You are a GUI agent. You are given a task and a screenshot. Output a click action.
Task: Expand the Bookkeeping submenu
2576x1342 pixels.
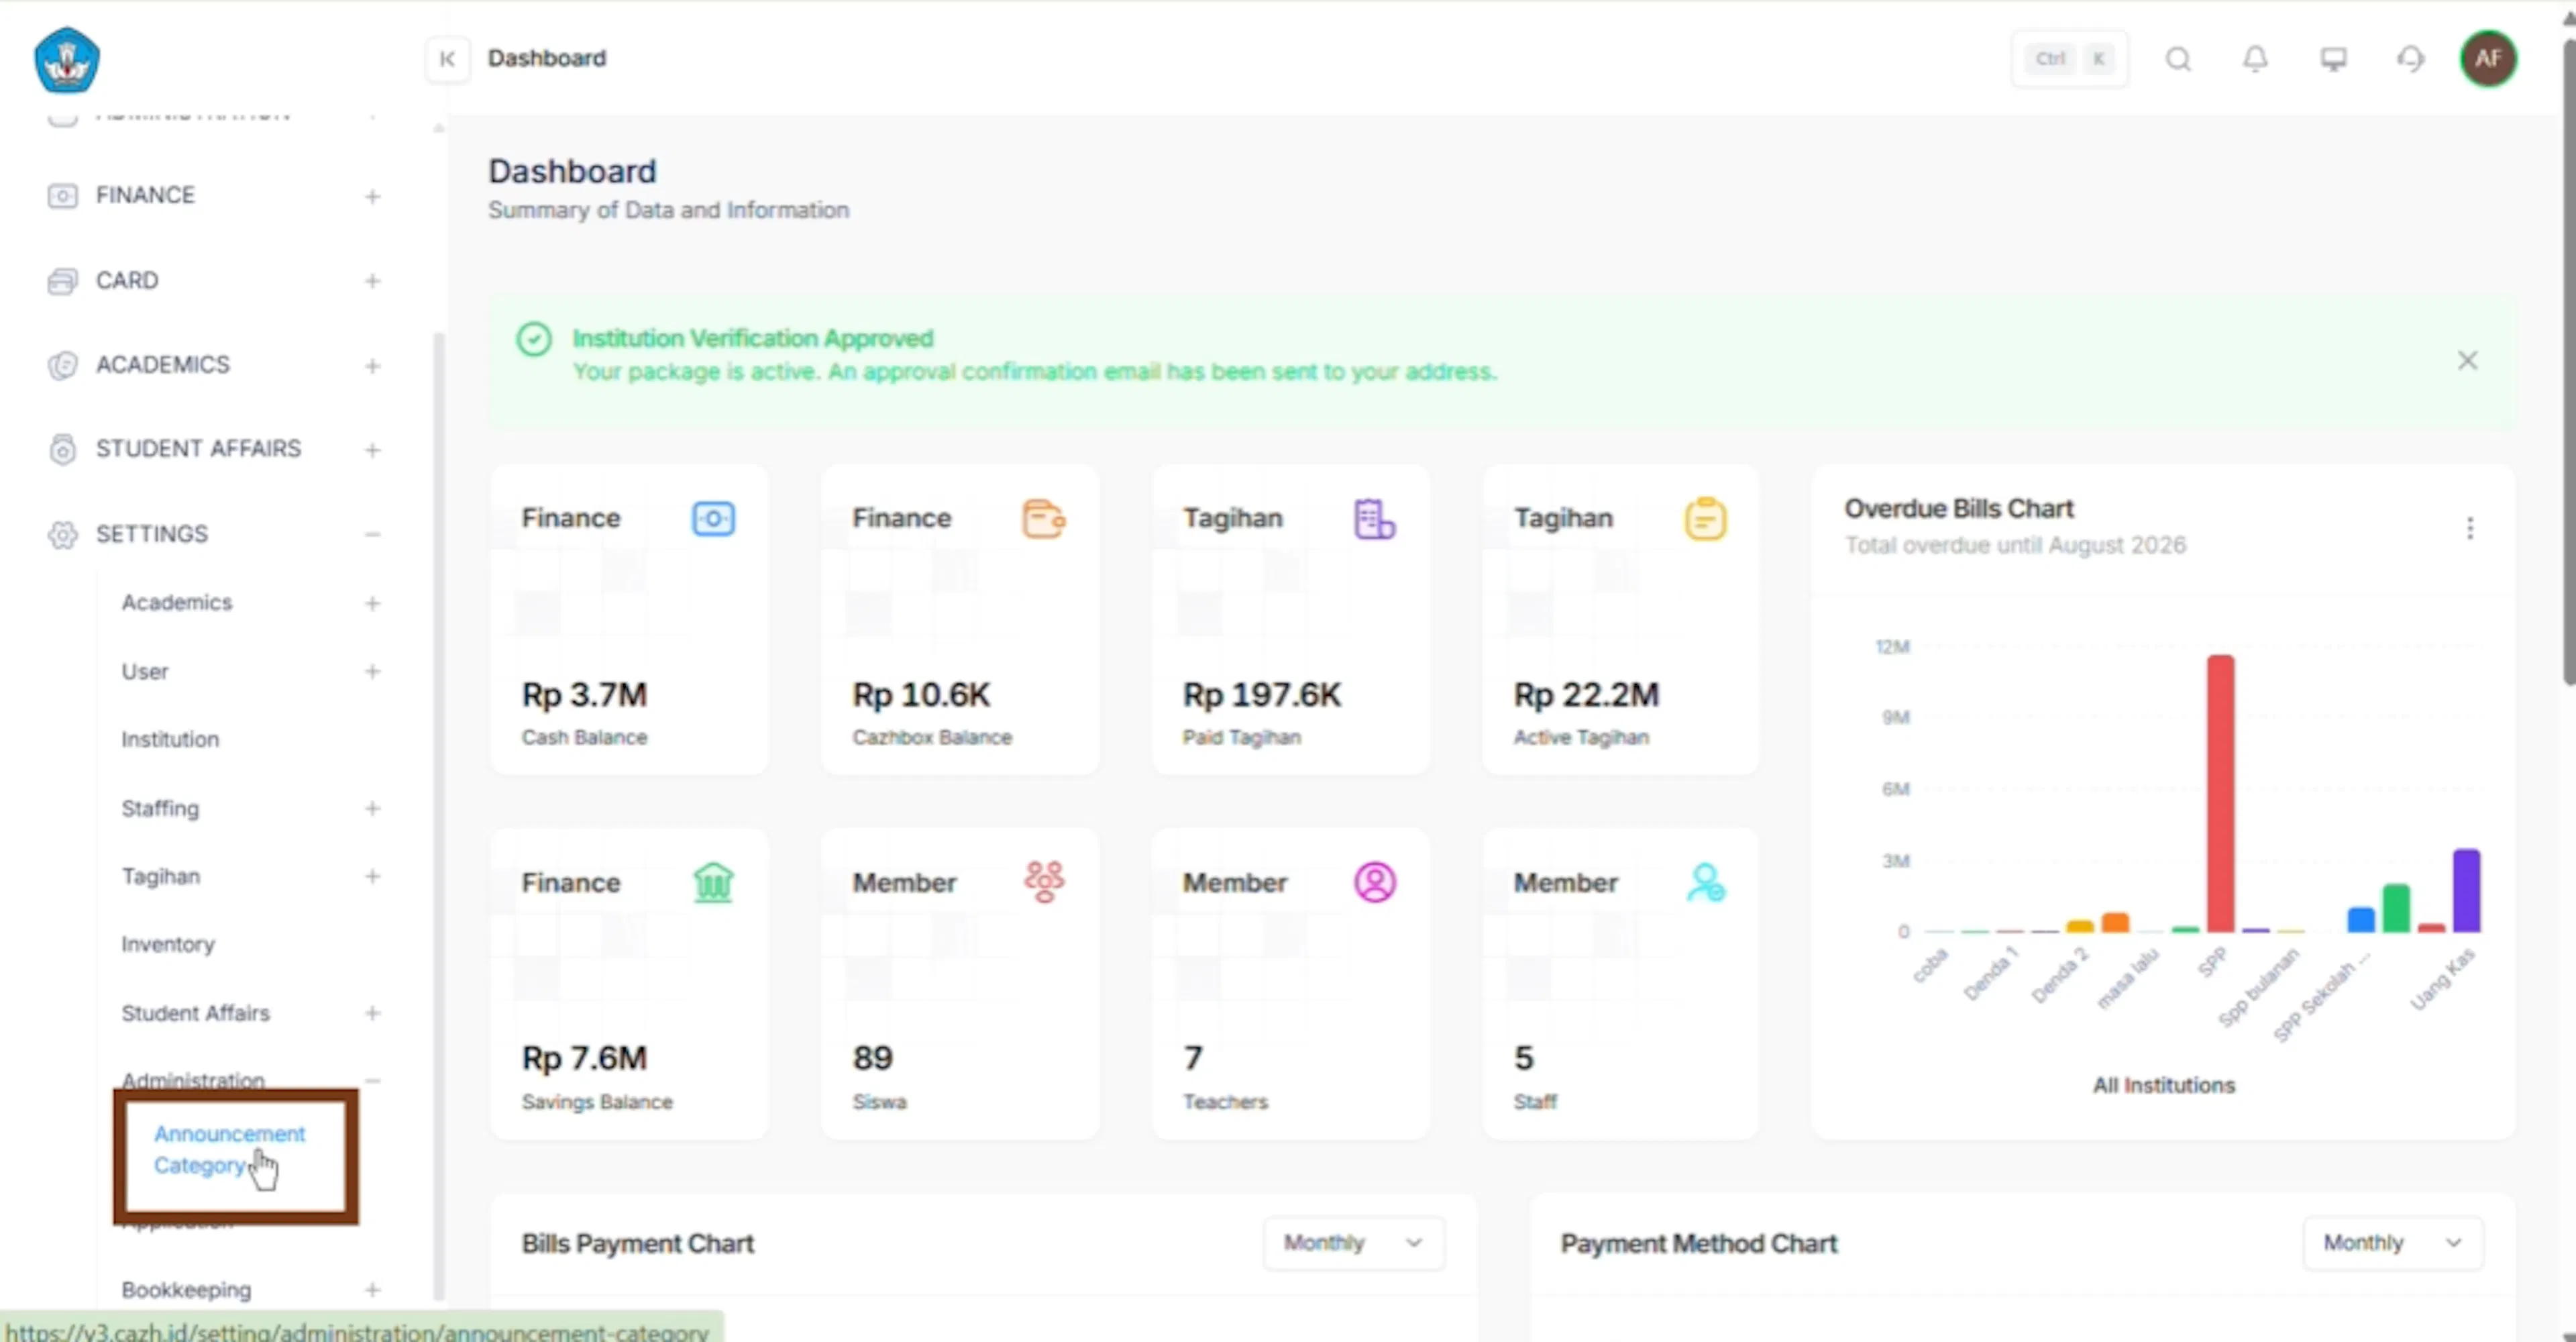coord(372,1290)
